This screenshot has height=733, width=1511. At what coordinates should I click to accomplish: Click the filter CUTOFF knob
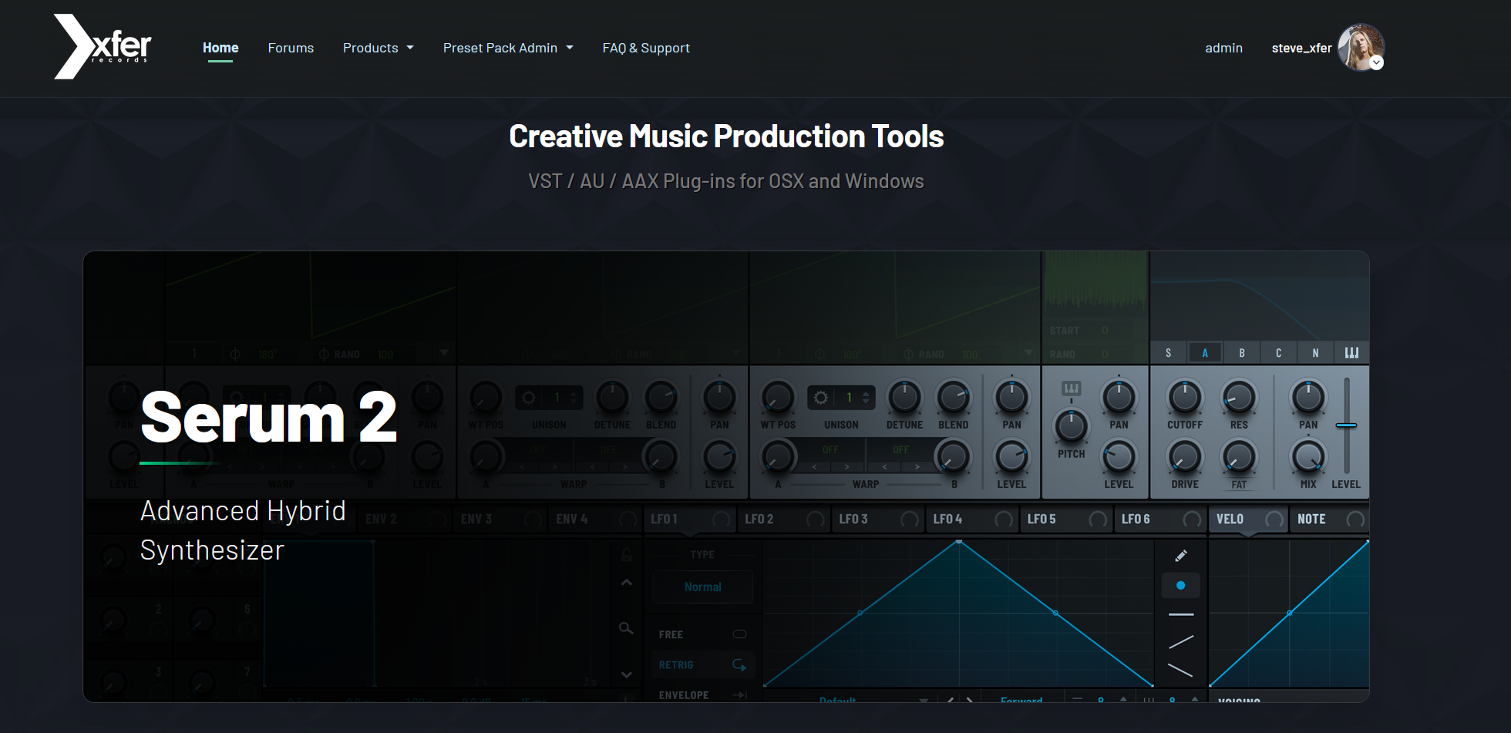tap(1185, 397)
